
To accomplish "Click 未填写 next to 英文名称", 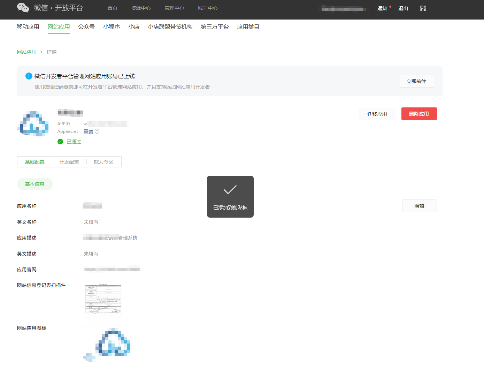I will click(91, 222).
